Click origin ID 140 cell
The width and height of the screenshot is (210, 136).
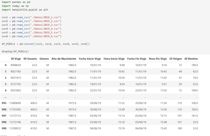click(179, 128)
